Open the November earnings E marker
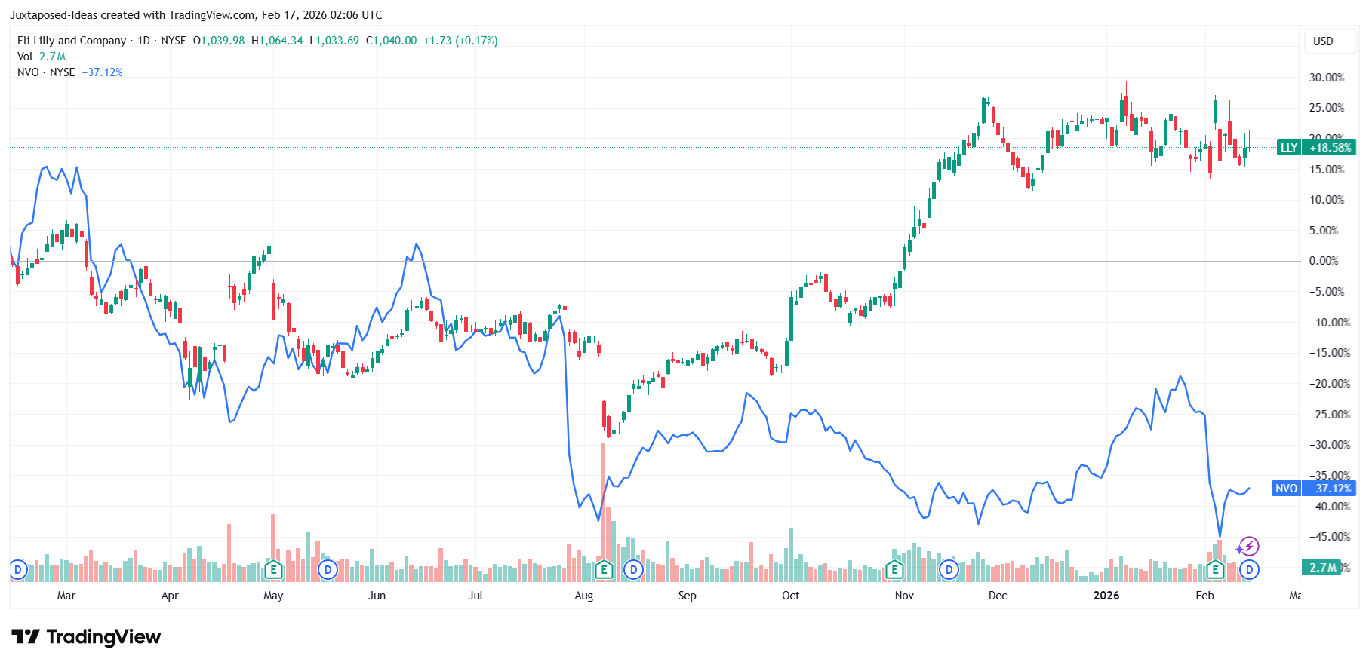Image resolution: width=1369 pixels, height=665 pixels. point(894,569)
